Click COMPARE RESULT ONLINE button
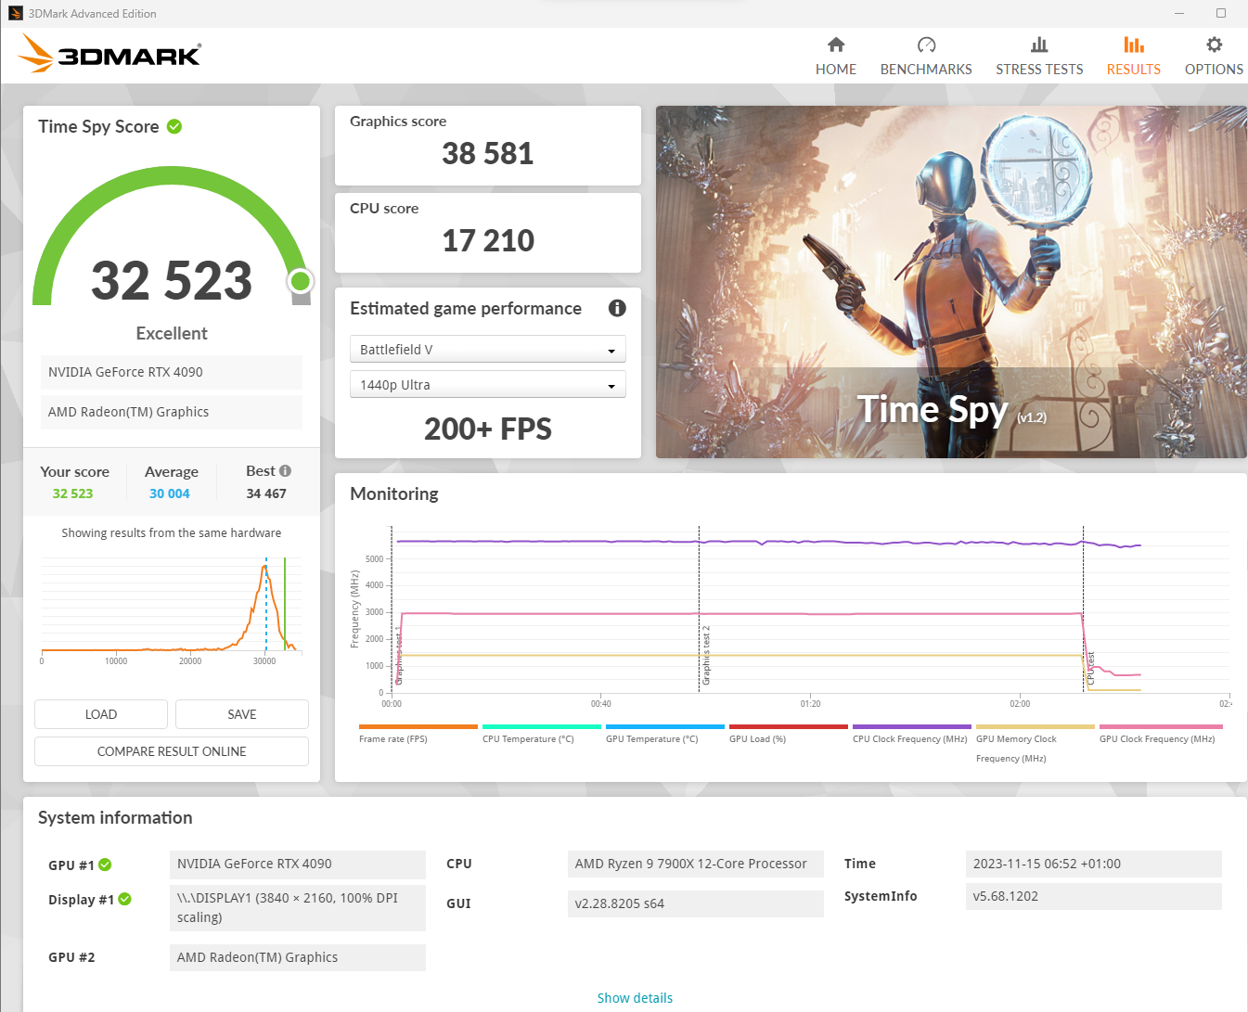The height and width of the screenshot is (1012, 1248). (x=172, y=751)
